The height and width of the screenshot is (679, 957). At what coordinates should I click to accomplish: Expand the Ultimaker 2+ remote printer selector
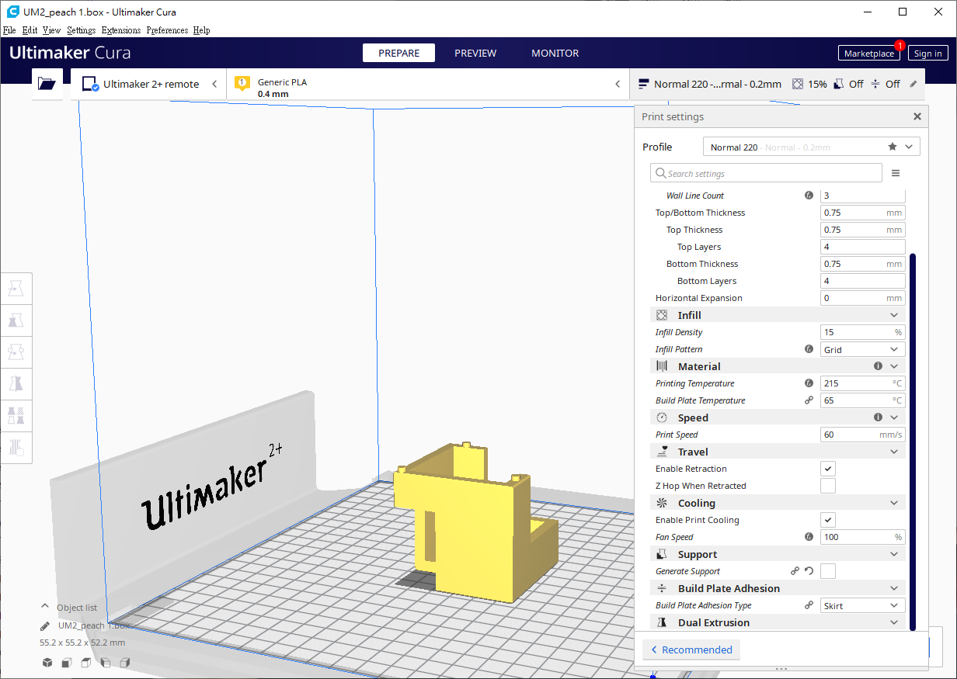[x=148, y=84]
